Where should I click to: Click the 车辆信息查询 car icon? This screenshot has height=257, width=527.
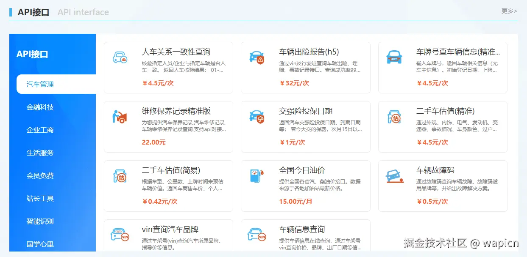(257, 235)
